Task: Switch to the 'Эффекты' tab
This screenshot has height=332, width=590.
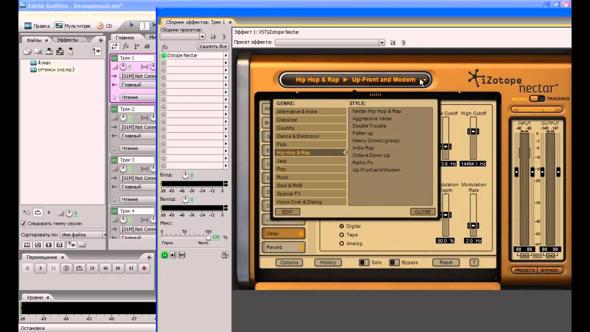Action: [67, 40]
